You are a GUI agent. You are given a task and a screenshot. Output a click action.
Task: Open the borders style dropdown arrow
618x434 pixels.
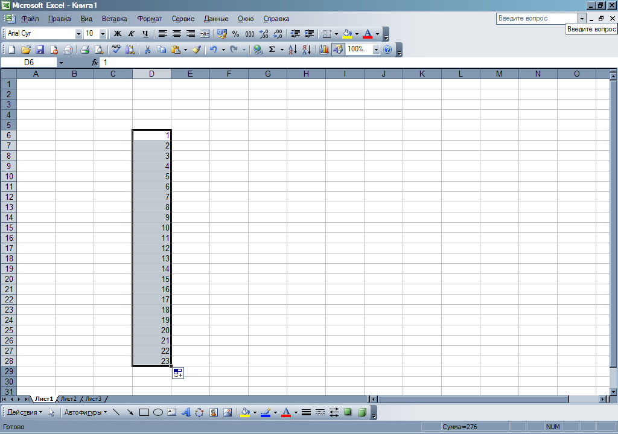click(336, 34)
